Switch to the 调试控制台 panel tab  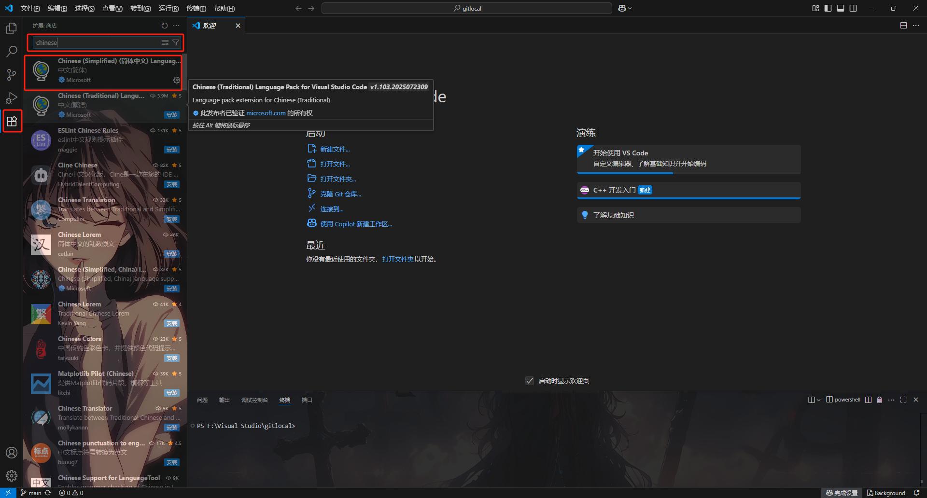(254, 400)
